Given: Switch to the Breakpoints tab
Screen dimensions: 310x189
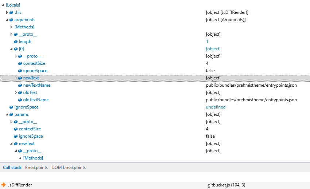Looking at the screenshot, I should (36, 168).
